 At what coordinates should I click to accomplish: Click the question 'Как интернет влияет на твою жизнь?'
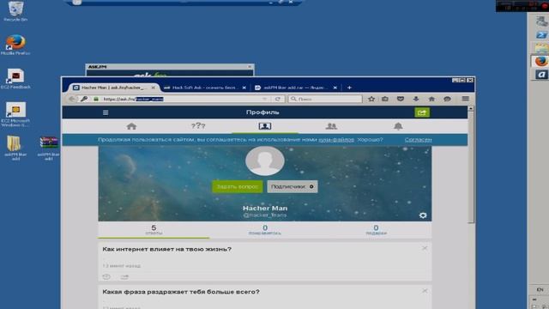tap(166, 249)
